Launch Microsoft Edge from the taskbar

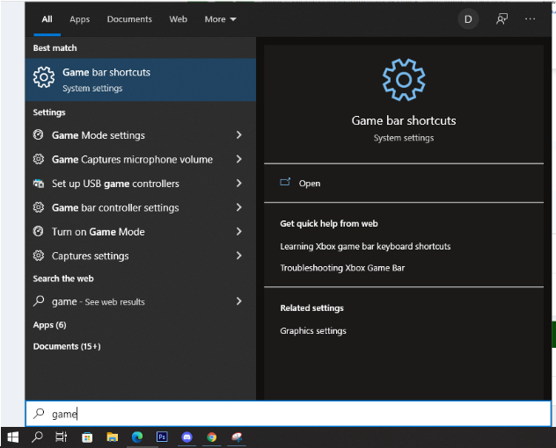pyautogui.click(x=137, y=437)
